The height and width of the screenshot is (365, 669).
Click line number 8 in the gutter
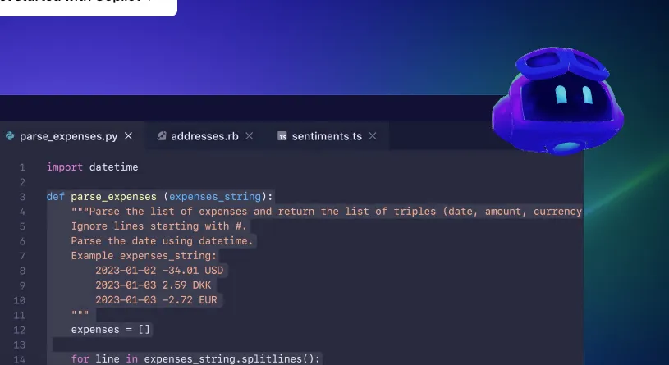click(x=22, y=271)
